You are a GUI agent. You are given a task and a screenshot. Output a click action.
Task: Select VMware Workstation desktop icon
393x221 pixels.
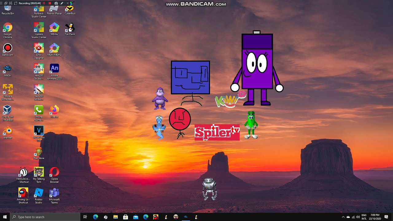[8, 92]
